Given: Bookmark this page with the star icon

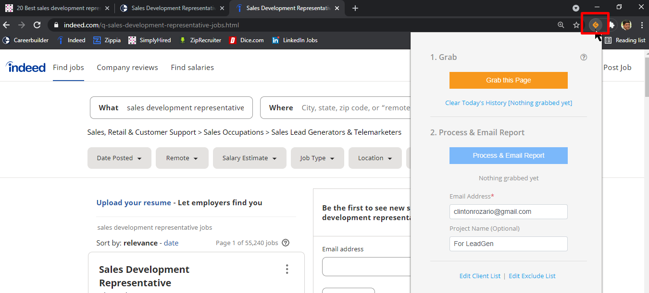Looking at the screenshot, I should pos(576,25).
